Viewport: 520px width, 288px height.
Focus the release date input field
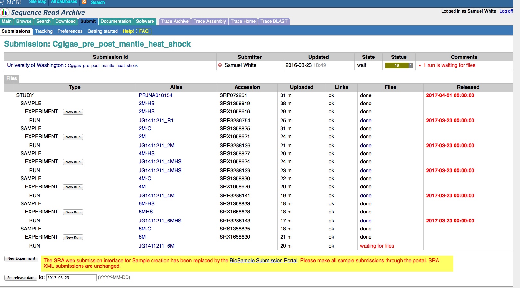[x=71, y=278]
